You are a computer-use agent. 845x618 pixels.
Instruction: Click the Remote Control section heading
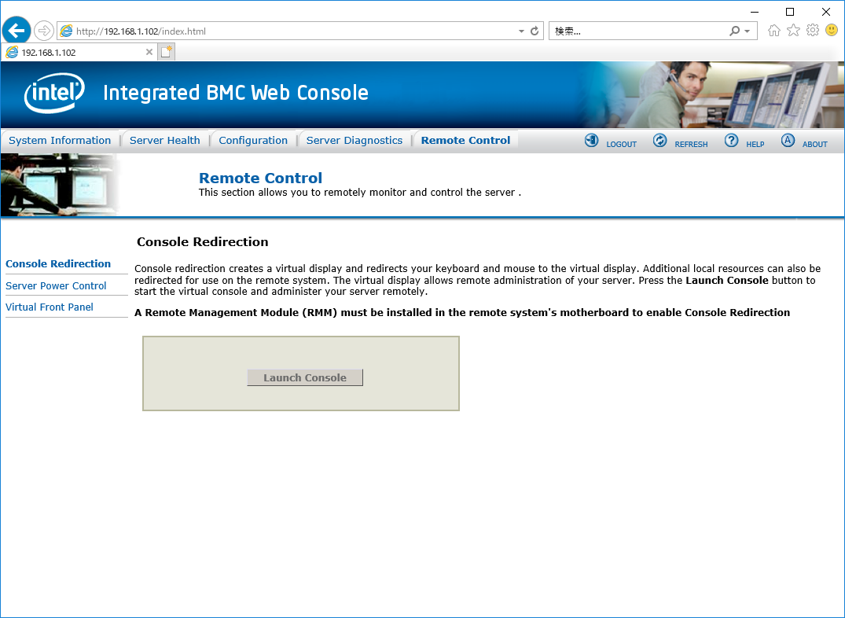tap(261, 178)
